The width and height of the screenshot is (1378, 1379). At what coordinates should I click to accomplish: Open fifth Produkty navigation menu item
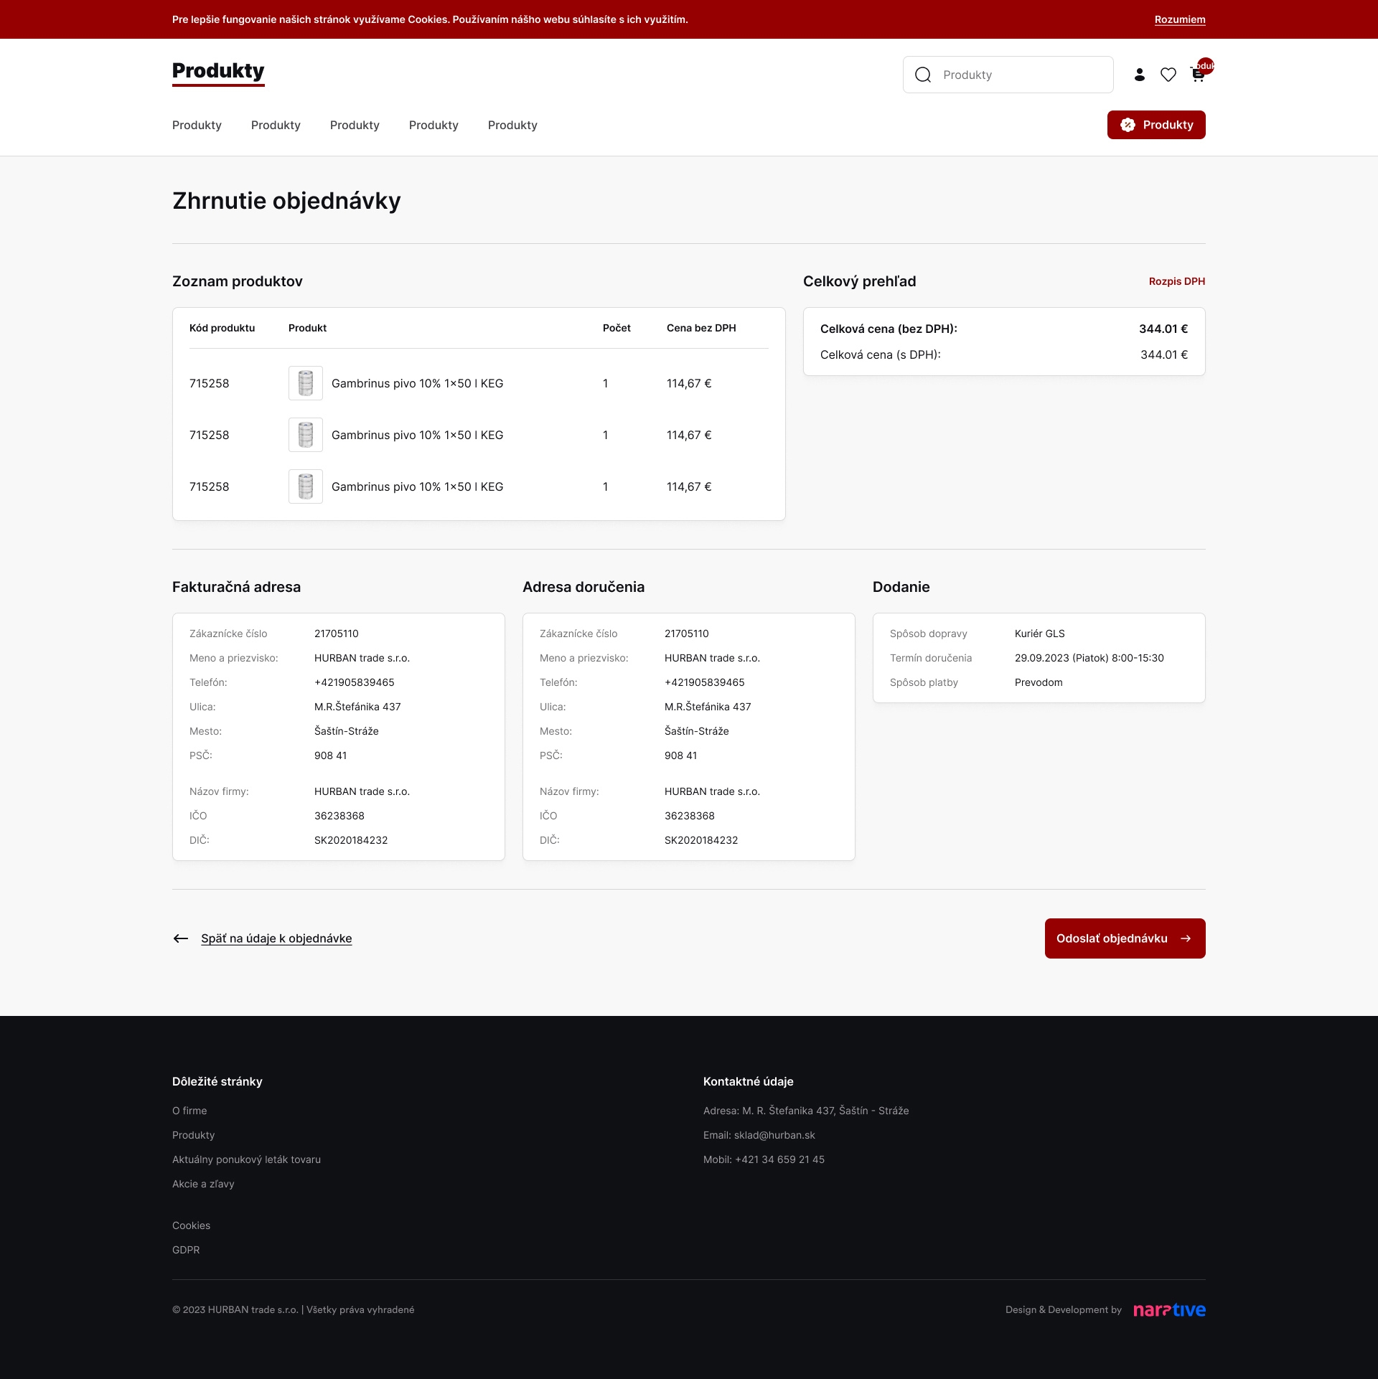(x=512, y=125)
